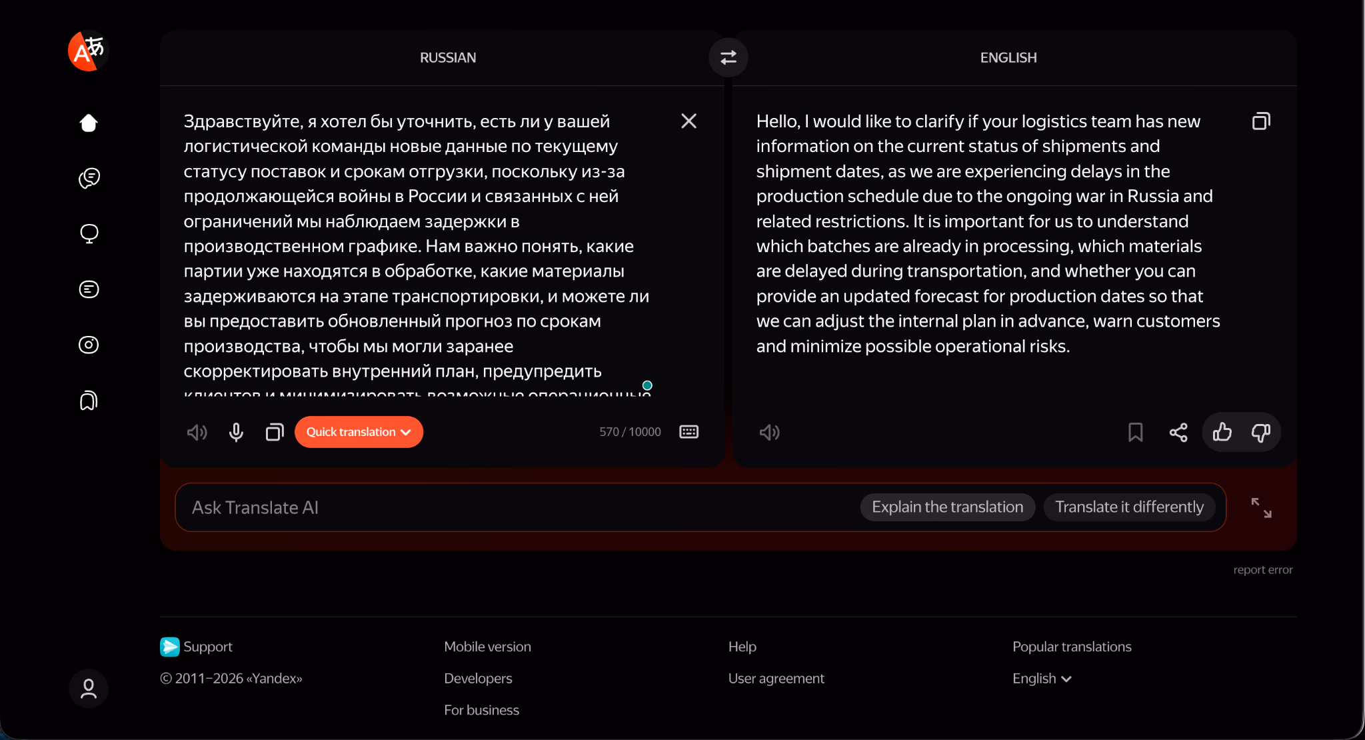
Task: Click the 570 / 10000 character counter
Action: click(630, 432)
